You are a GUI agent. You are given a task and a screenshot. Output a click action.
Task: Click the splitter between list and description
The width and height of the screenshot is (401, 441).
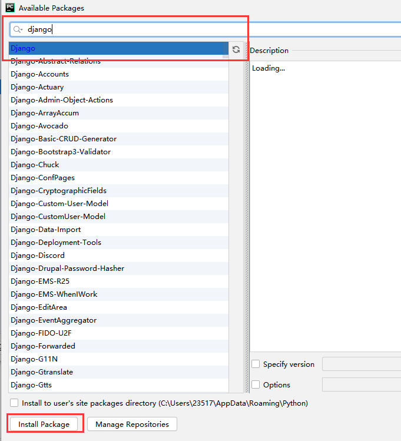[247, 217]
